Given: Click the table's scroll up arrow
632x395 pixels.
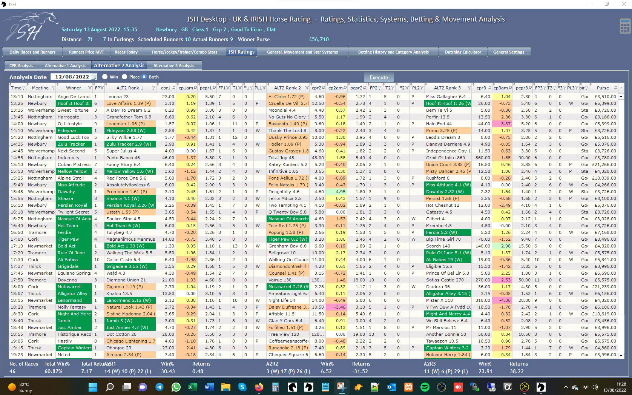Looking at the screenshot, I should click(621, 97).
